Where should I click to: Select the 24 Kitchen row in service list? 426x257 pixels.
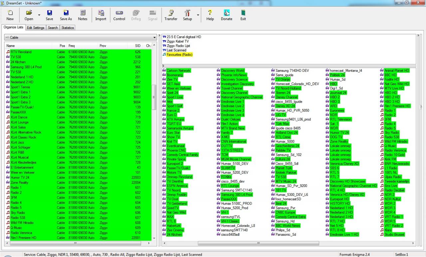point(78,62)
